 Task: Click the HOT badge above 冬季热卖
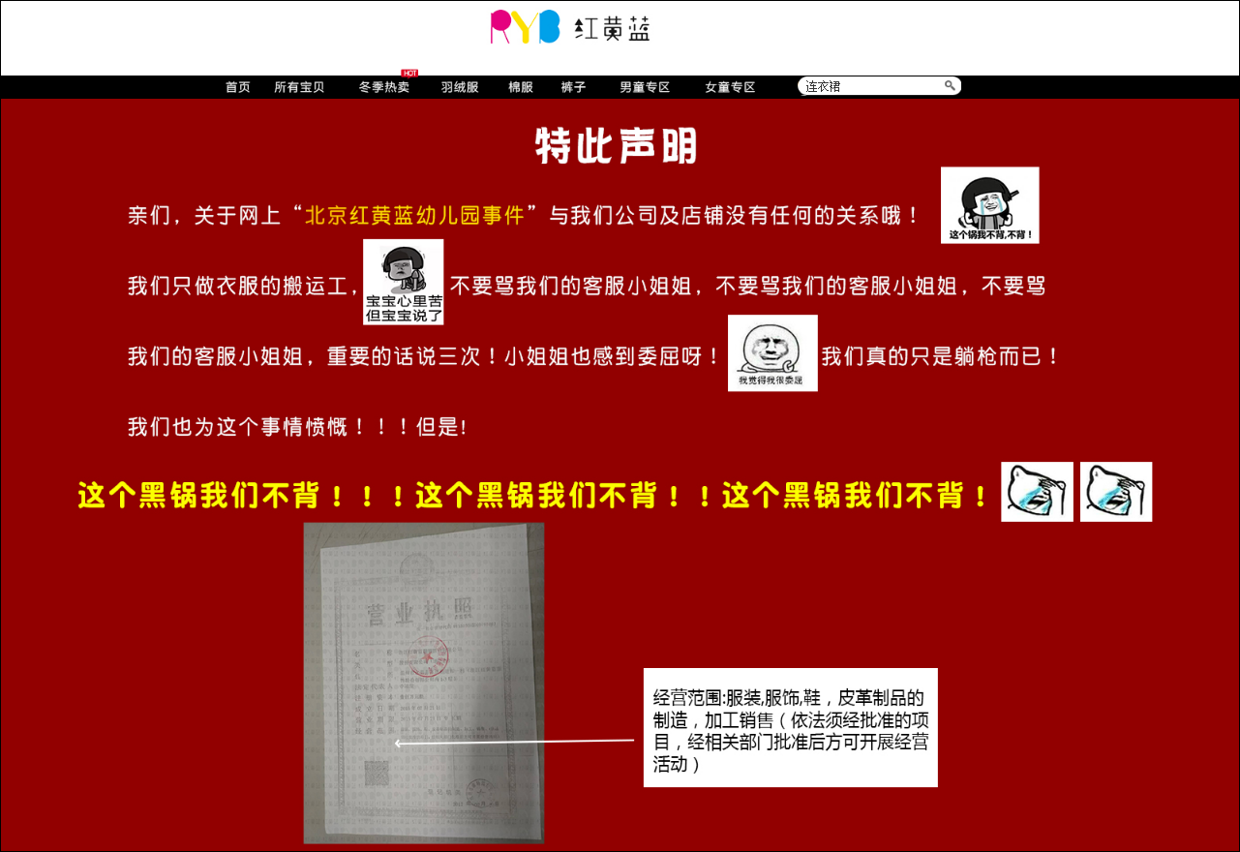(x=409, y=74)
